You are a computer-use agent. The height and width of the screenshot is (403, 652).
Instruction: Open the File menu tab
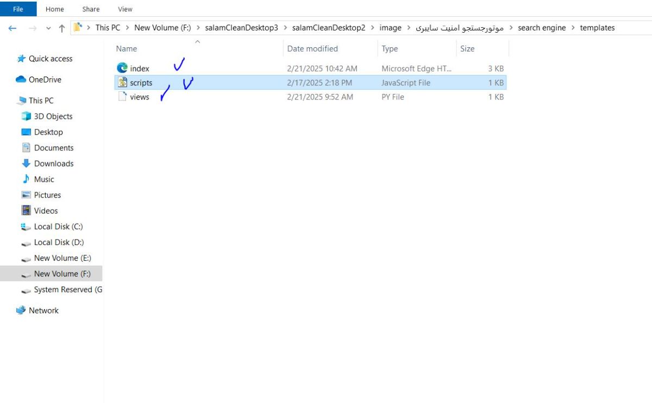click(x=18, y=9)
